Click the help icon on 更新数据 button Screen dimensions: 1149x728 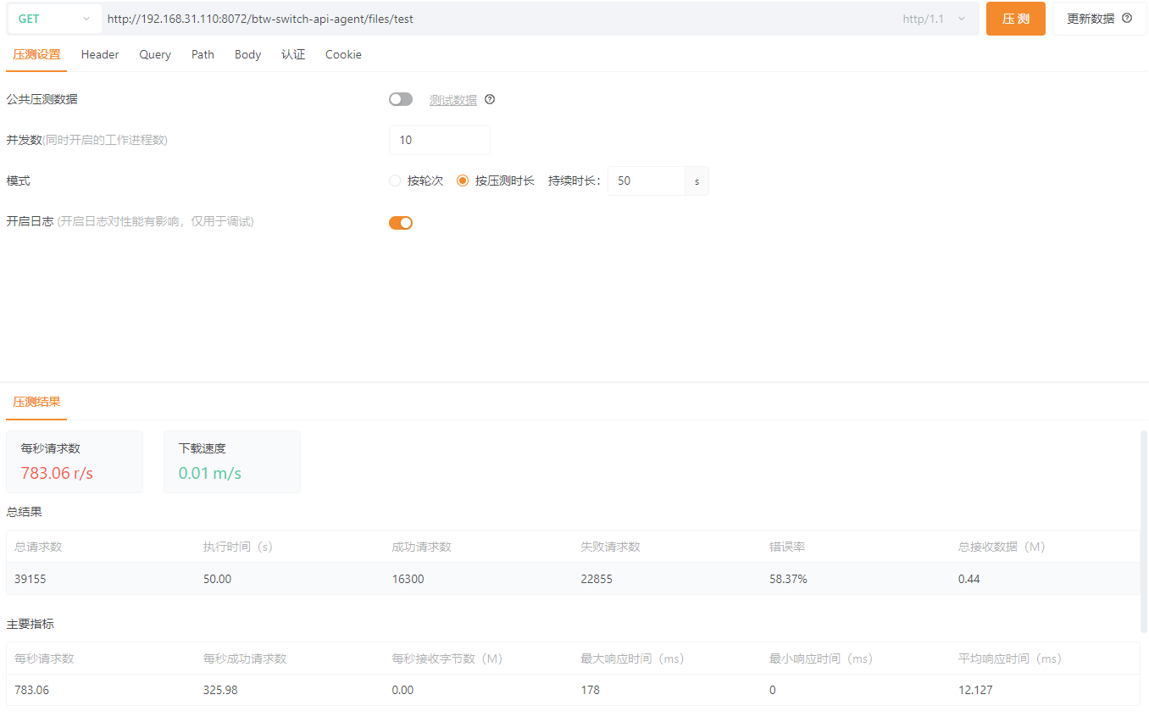1127,18
